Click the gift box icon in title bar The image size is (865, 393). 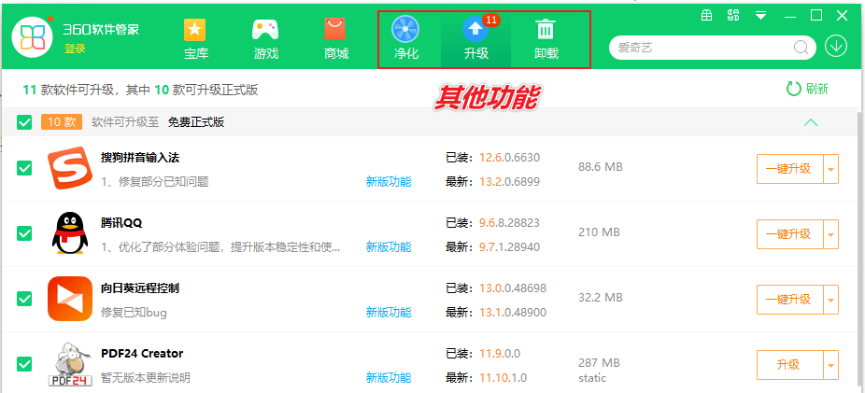[707, 16]
